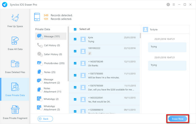Click first 'Trying' bubble in preview

(167, 47)
